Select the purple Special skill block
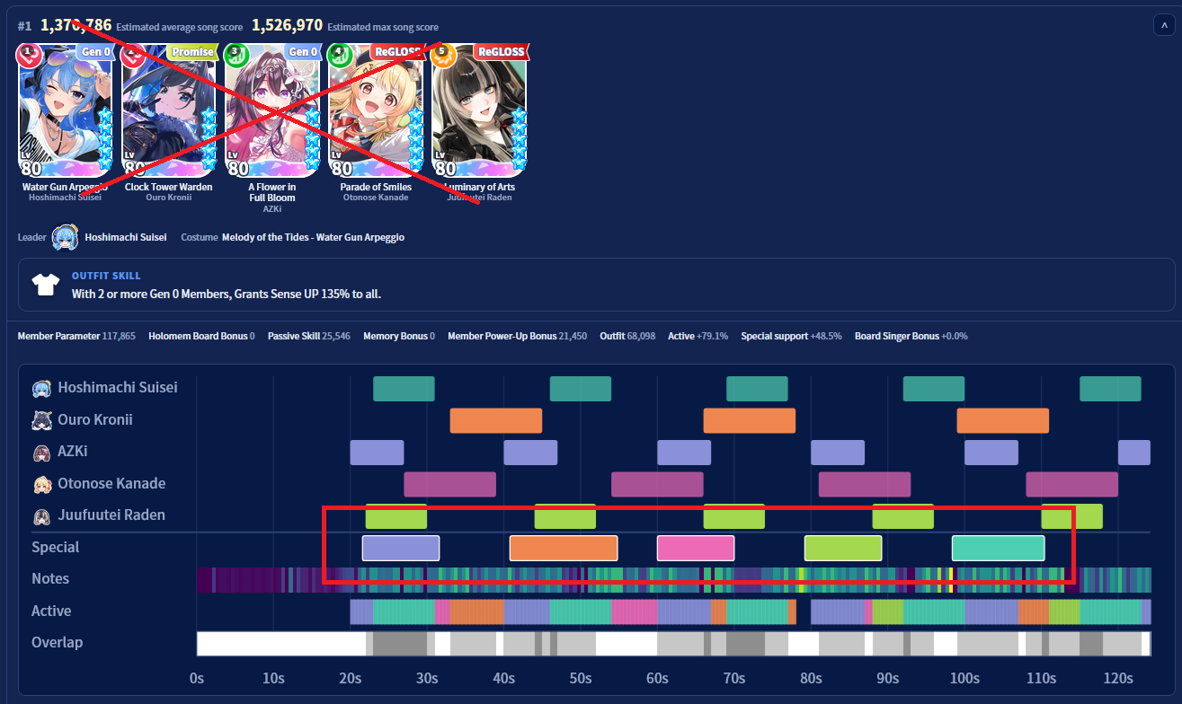Viewport: 1182px width, 704px height. [401, 548]
